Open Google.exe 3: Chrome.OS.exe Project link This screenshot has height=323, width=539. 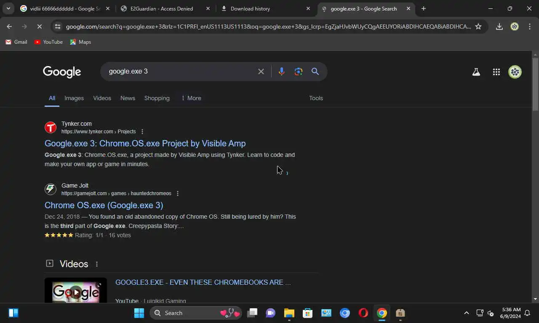coord(145,143)
